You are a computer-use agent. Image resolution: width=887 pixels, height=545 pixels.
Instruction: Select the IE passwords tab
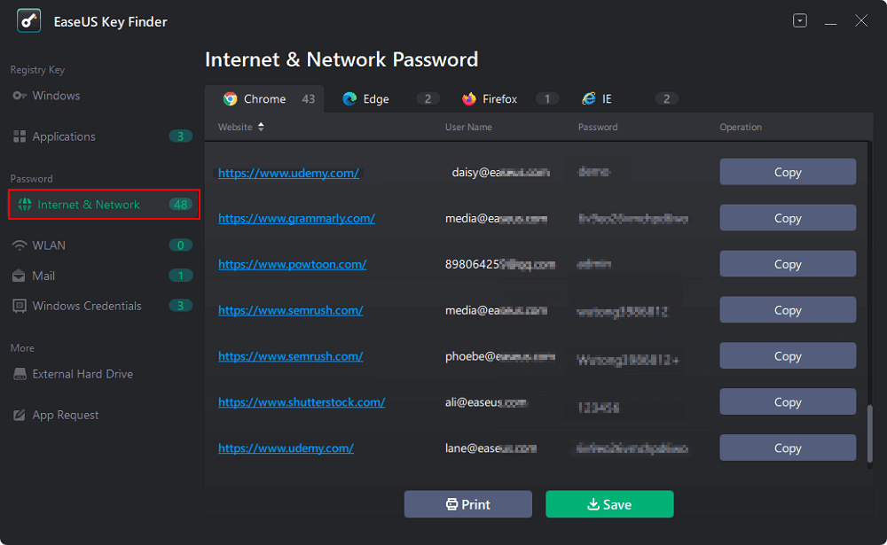click(x=607, y=99)
